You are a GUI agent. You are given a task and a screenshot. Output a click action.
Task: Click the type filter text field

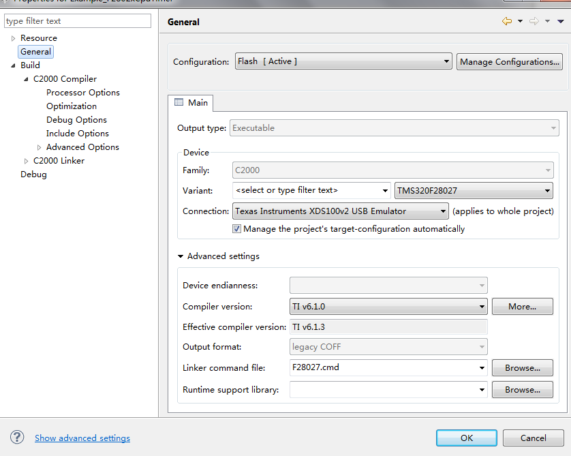coord(77,21)
